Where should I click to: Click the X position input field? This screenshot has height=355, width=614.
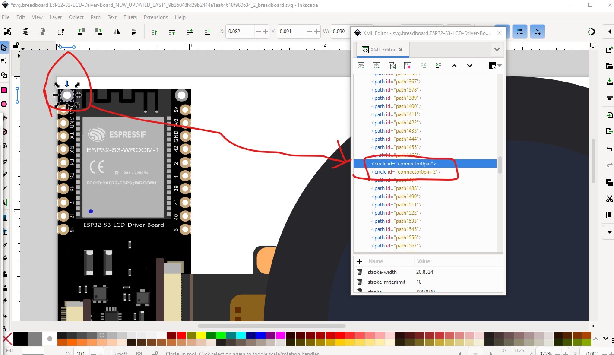tap(241, 32)
